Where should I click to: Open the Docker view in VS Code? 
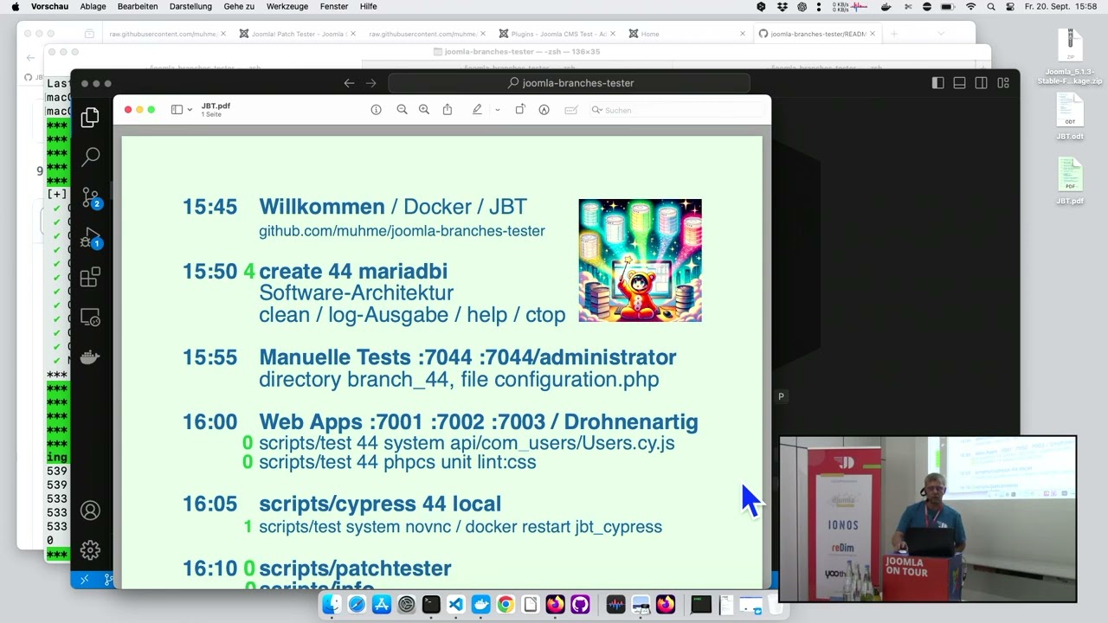[x=90, y=356]
